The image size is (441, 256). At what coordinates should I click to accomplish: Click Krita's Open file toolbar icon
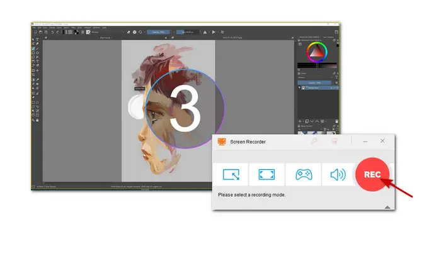[40, 32]
